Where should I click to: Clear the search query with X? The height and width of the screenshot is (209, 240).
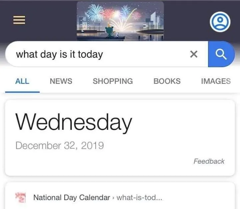(194, 54)
